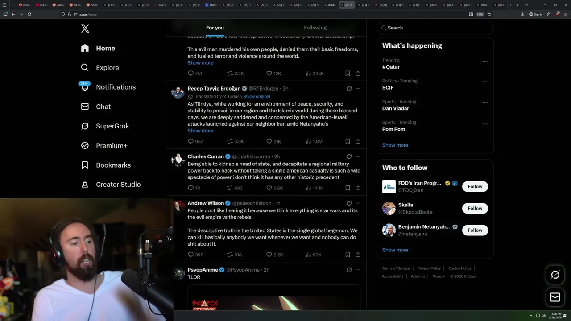Like Charles Curran's post
The image size is (571, 321).
(x=274, y=188)
